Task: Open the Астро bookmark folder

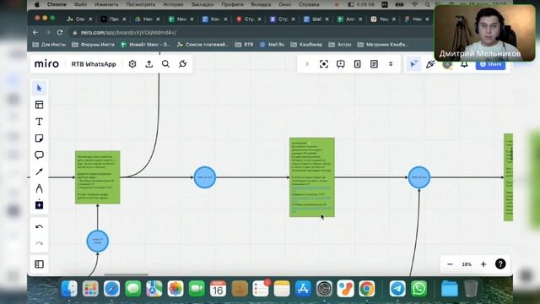Action: click(340, 45)
